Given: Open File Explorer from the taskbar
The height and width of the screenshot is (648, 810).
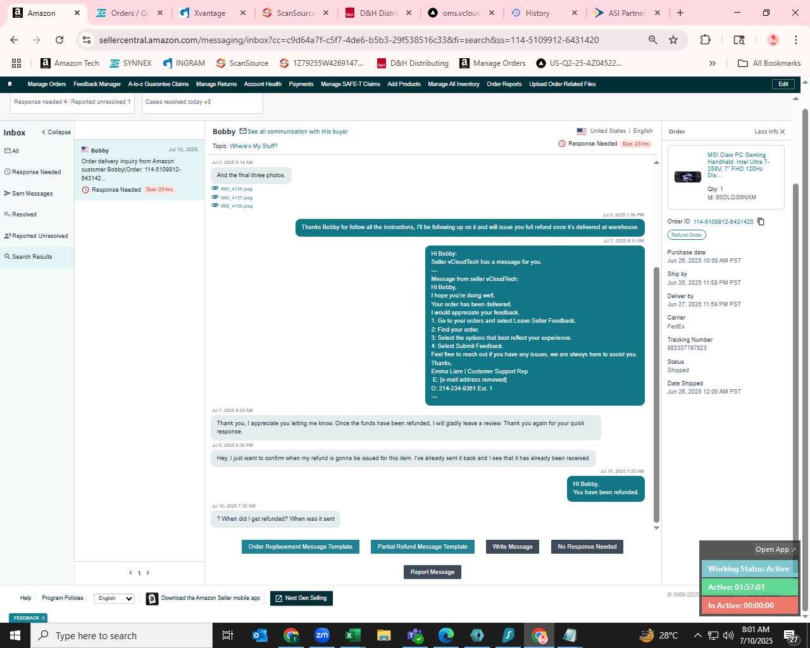Looking at the screenshot, I should click(x=383, y=635).
